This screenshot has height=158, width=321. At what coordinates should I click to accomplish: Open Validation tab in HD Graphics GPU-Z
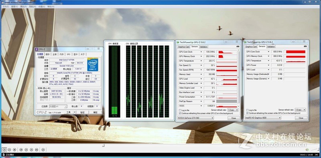271,47
